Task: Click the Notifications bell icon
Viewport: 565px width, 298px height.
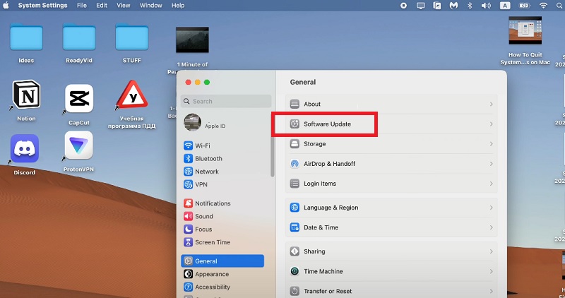Action: tap(188, 203)
